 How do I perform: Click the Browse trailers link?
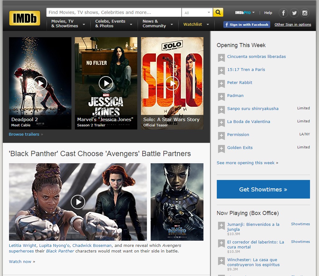tap(24, 134)
